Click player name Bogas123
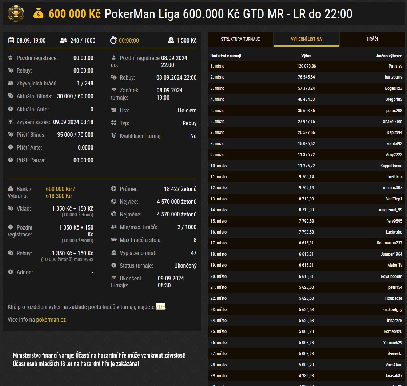The width and height of the screenshot is (407, 386). (394, 88)
